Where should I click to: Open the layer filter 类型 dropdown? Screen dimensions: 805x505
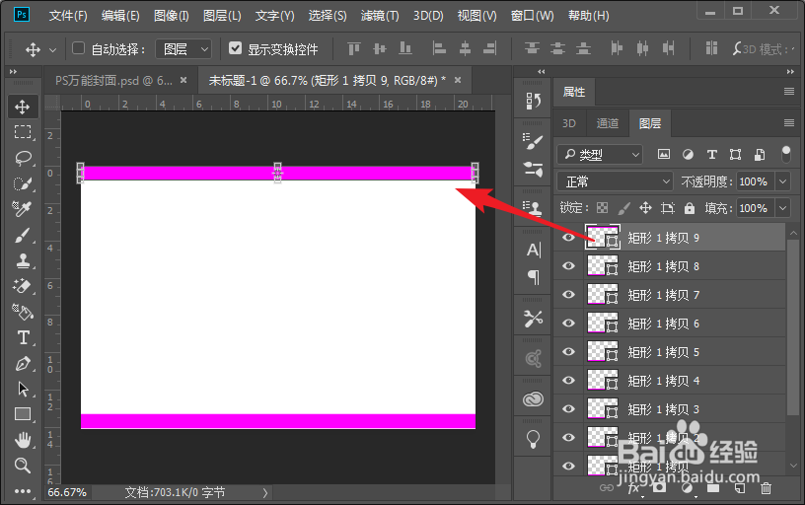tap(600, 154)
